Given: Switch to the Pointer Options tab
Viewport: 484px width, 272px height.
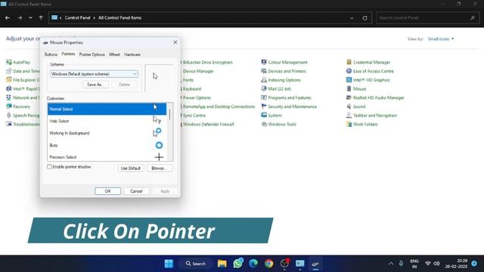Looking at the screenshot, I should point(92,54).
